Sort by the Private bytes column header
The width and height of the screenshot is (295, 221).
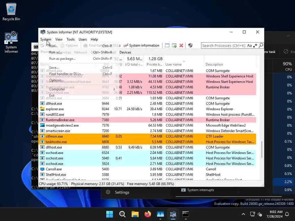[154, 64]
